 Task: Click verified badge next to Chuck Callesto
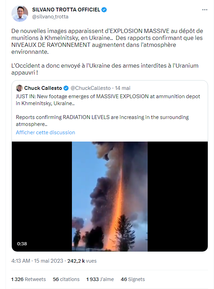coord(66,88)
